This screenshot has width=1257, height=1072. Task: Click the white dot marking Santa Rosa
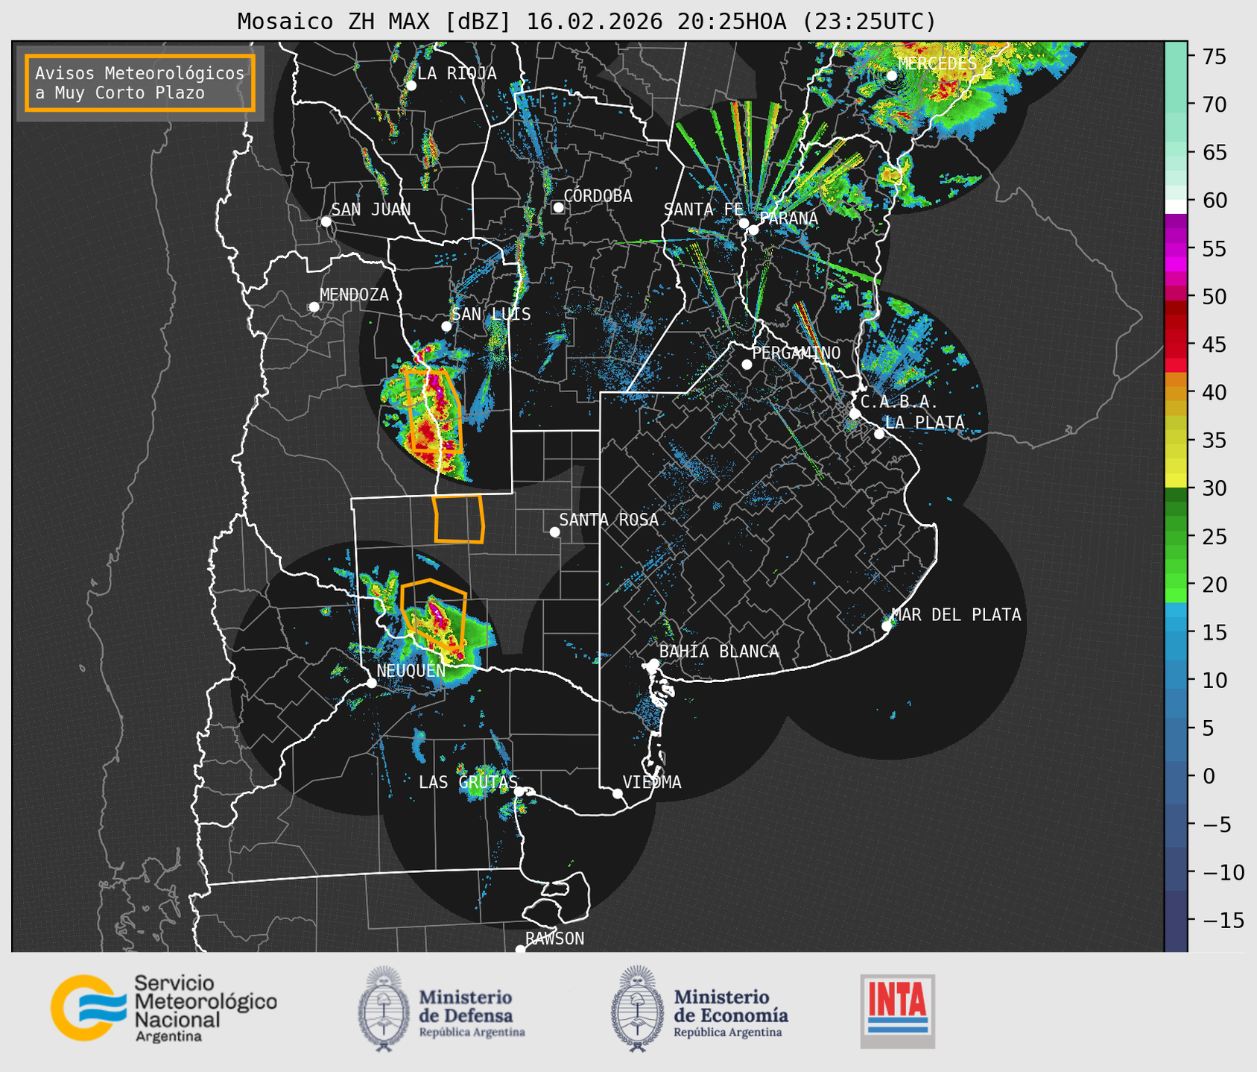554,532
